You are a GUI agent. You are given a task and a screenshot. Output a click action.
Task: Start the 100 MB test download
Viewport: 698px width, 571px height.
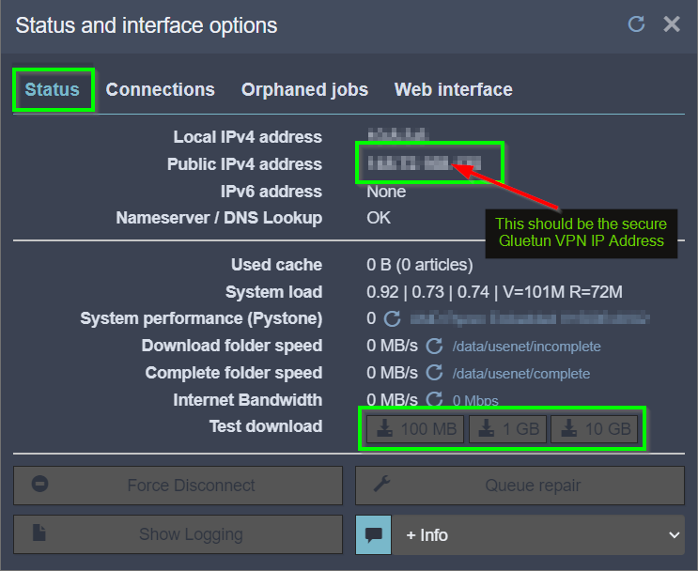pyautogui.click(x=415, y=430)
